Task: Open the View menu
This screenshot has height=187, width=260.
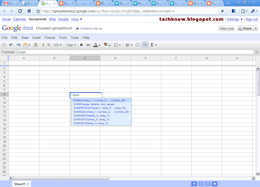Action: tap(25, 38)
